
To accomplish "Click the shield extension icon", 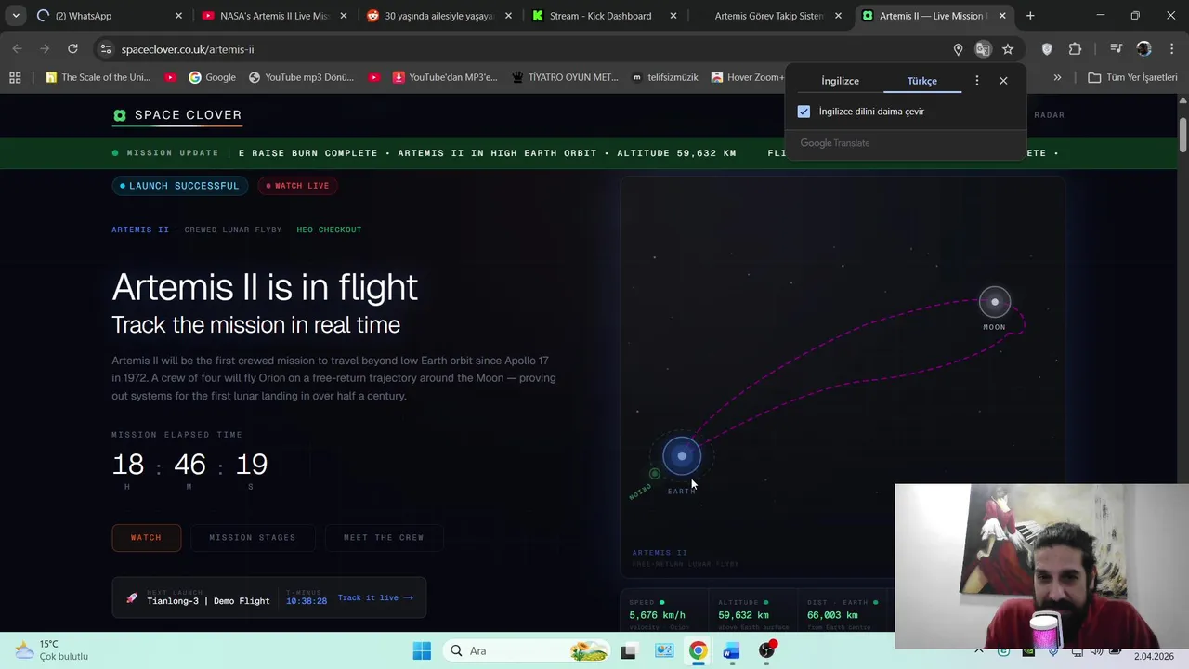I will coord(1047,49).
